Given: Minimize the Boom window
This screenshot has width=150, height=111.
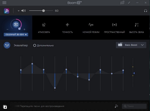Looking at the screenshot, I should coord(137,3).
